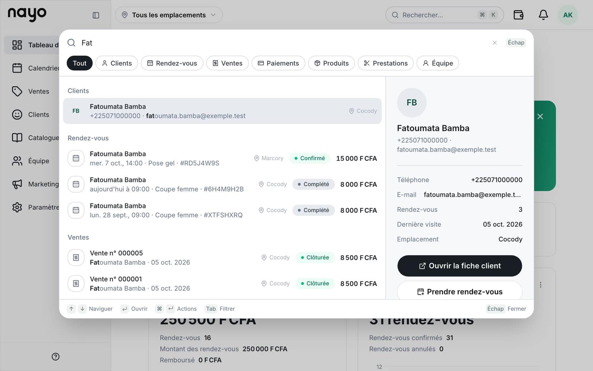The width and height of the screenshot is (593, 371).
Task: Select the Tout filter tab
Action: (80, 63)
